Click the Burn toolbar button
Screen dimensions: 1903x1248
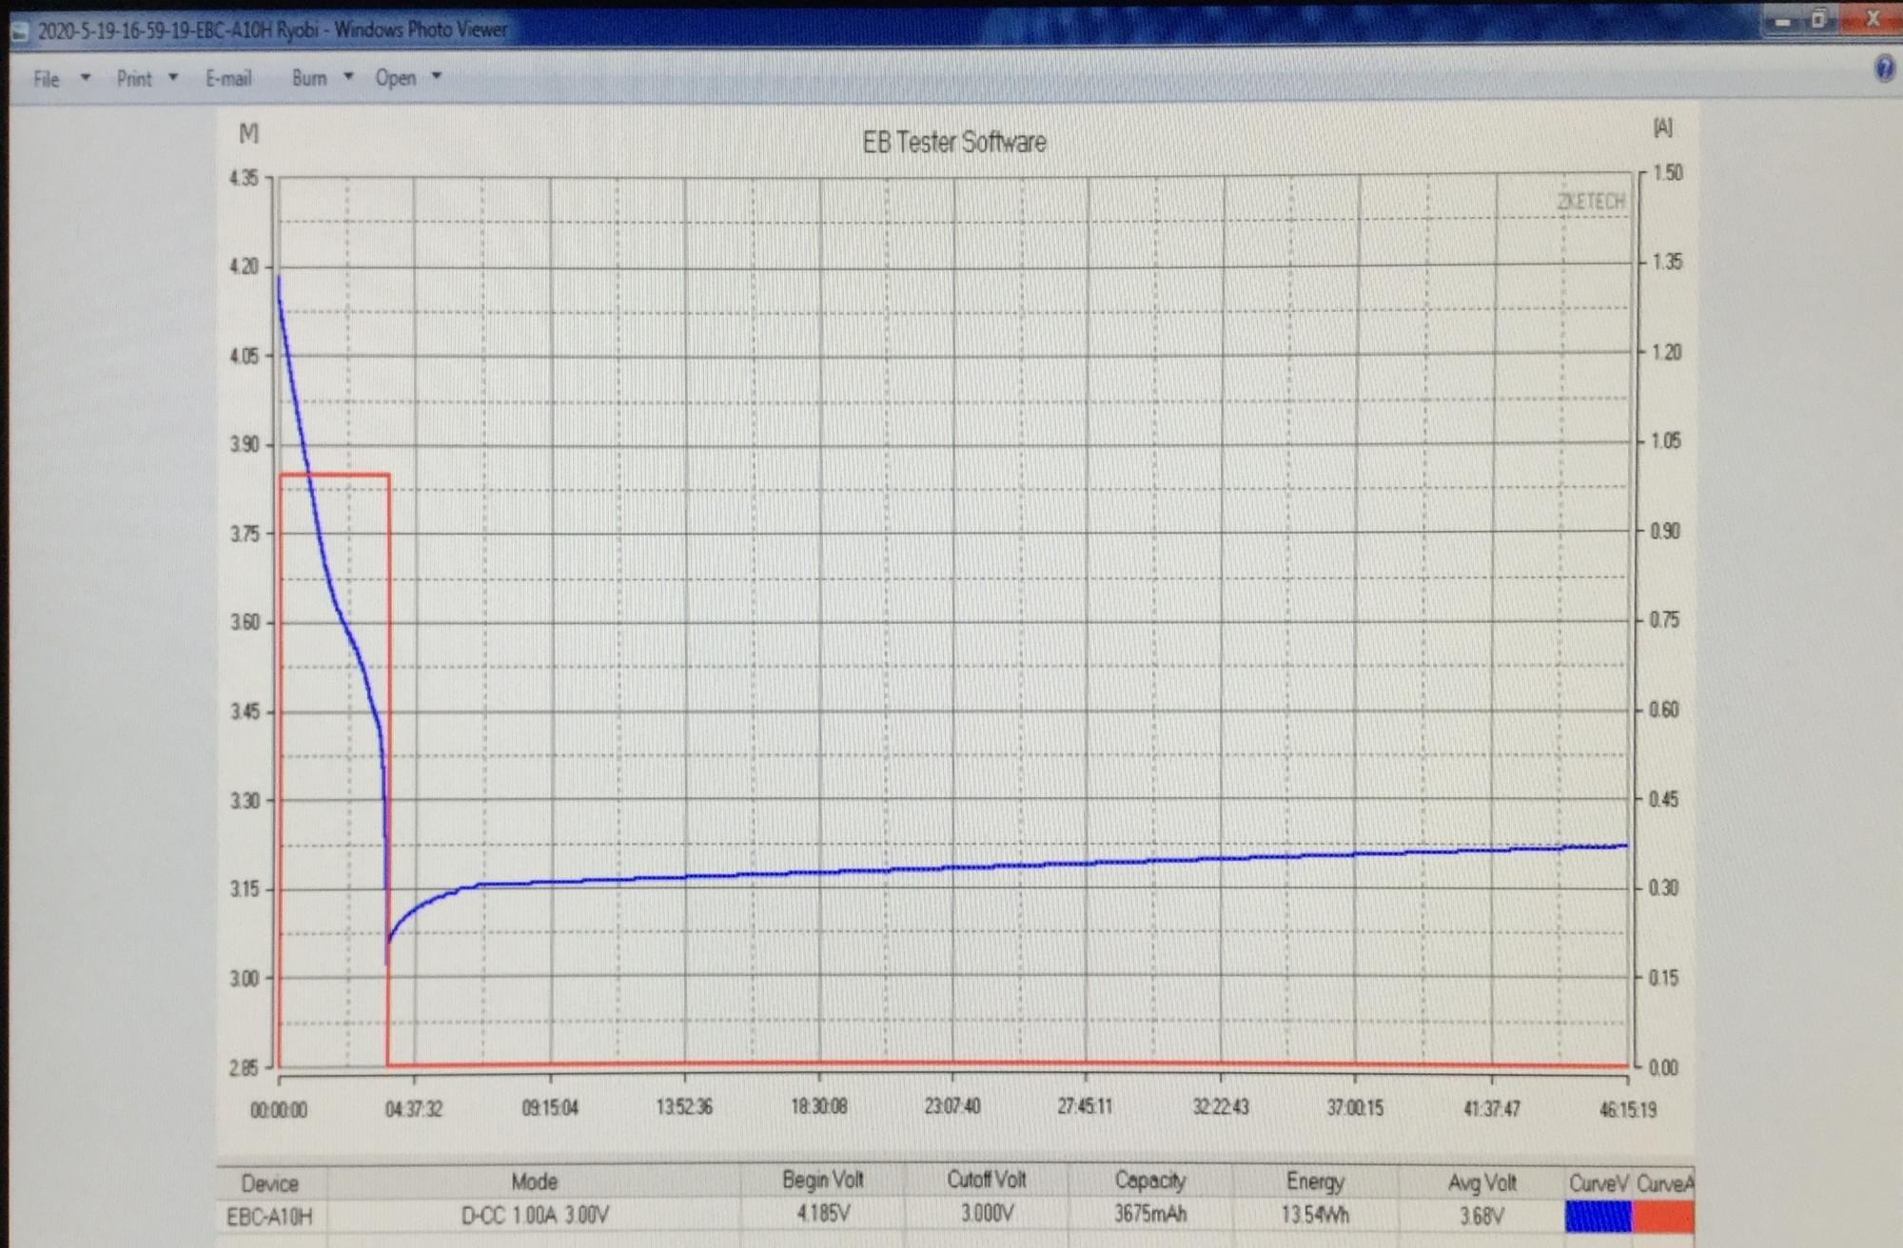point(309,78)
